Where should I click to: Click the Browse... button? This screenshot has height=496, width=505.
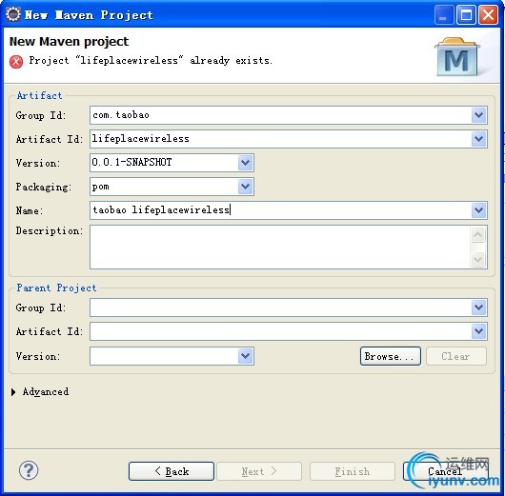click(x=391, y=356)
